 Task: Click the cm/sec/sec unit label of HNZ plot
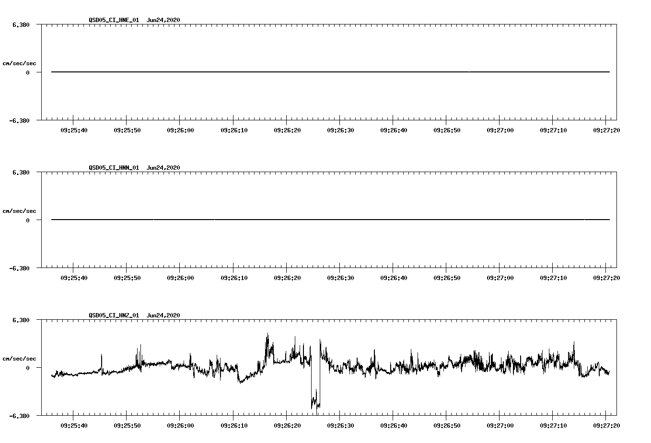[19, 359]
